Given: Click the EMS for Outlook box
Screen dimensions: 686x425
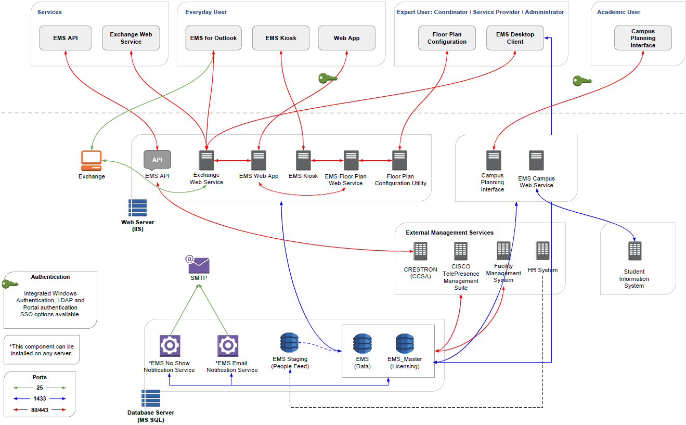Looking at the screenshot, I should click(x=213, y=38).
